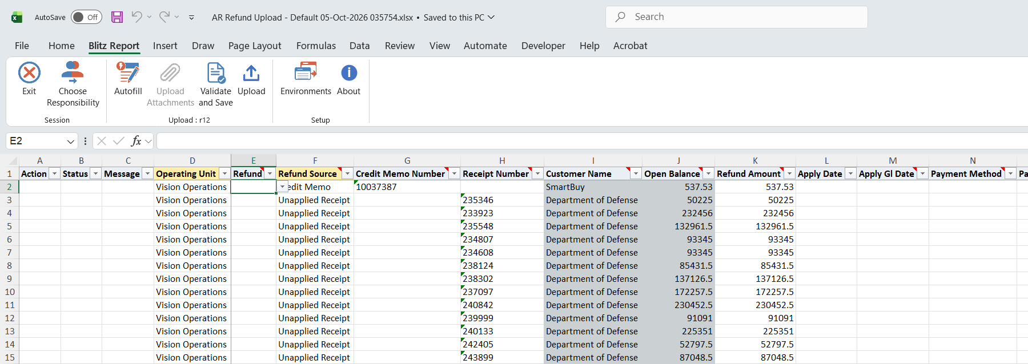Switch to the Developer tab
The width and height of the screenshot is (1028, 364).
point(543,46)
